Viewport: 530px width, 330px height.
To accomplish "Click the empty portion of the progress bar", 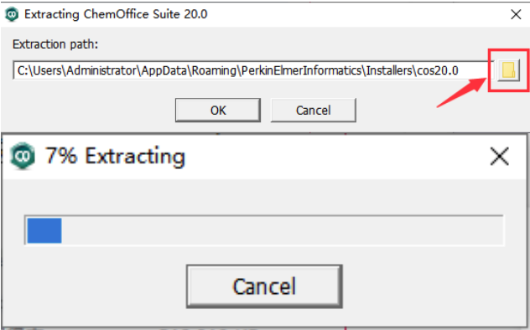I will click(x=283, y=230).
